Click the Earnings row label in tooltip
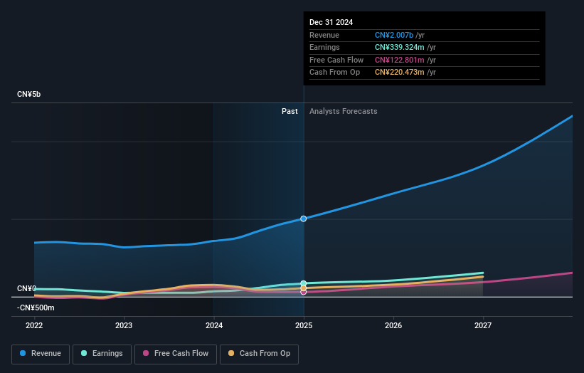 click(325, 47)
